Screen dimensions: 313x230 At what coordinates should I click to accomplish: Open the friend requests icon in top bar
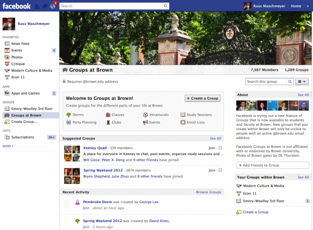click(x=37, y=6)
